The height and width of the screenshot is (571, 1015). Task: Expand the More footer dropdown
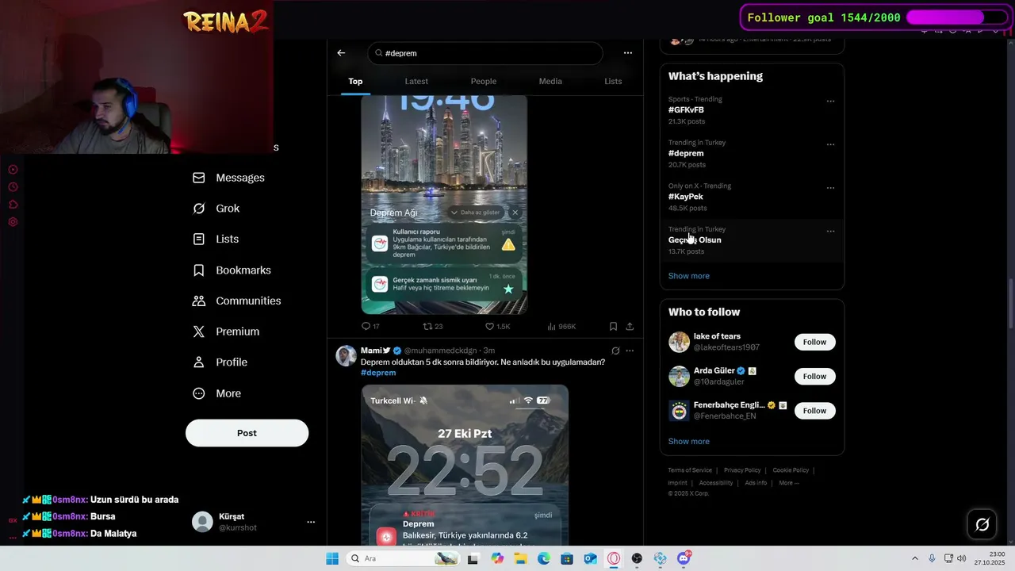click(788, 483)
